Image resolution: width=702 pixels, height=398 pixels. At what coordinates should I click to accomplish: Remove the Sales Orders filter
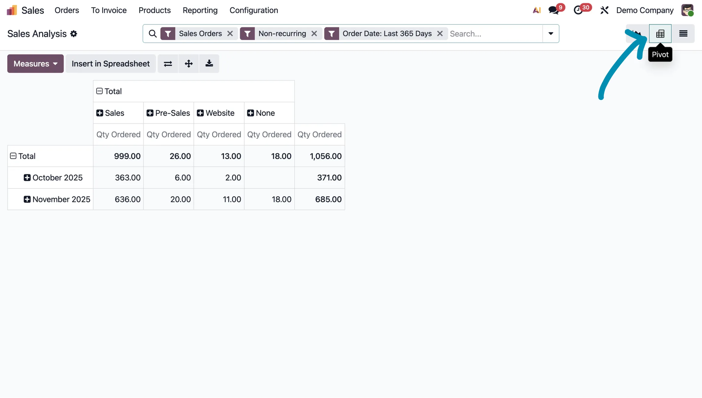230,34
